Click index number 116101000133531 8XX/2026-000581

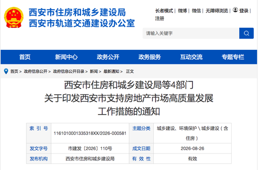coord(90,133)
